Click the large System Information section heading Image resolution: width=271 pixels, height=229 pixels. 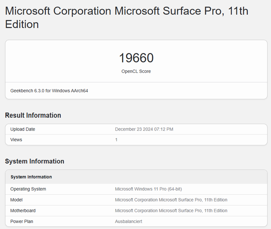pos(35,161)
